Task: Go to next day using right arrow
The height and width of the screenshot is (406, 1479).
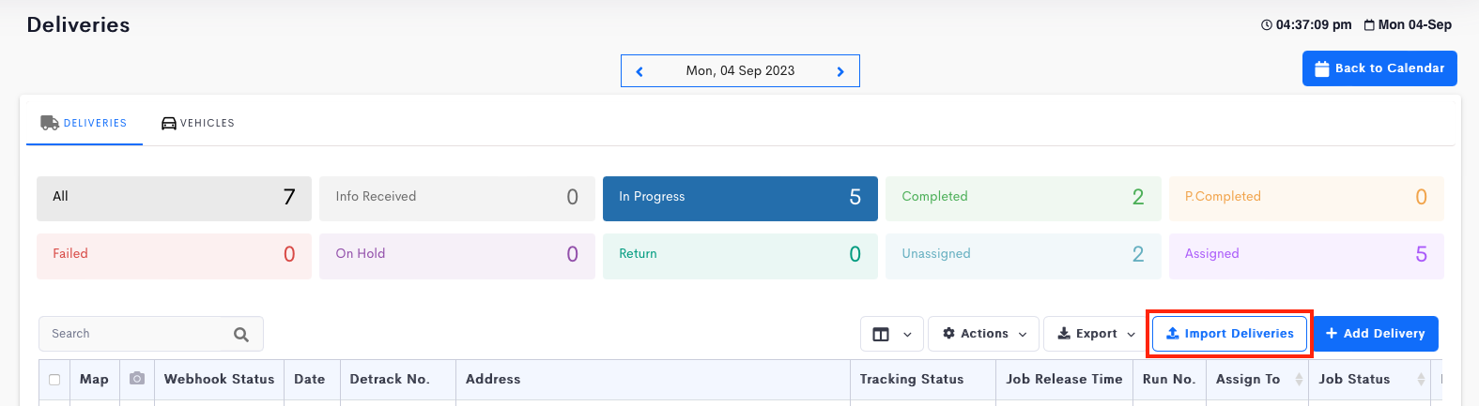Action: click(840, 71)
